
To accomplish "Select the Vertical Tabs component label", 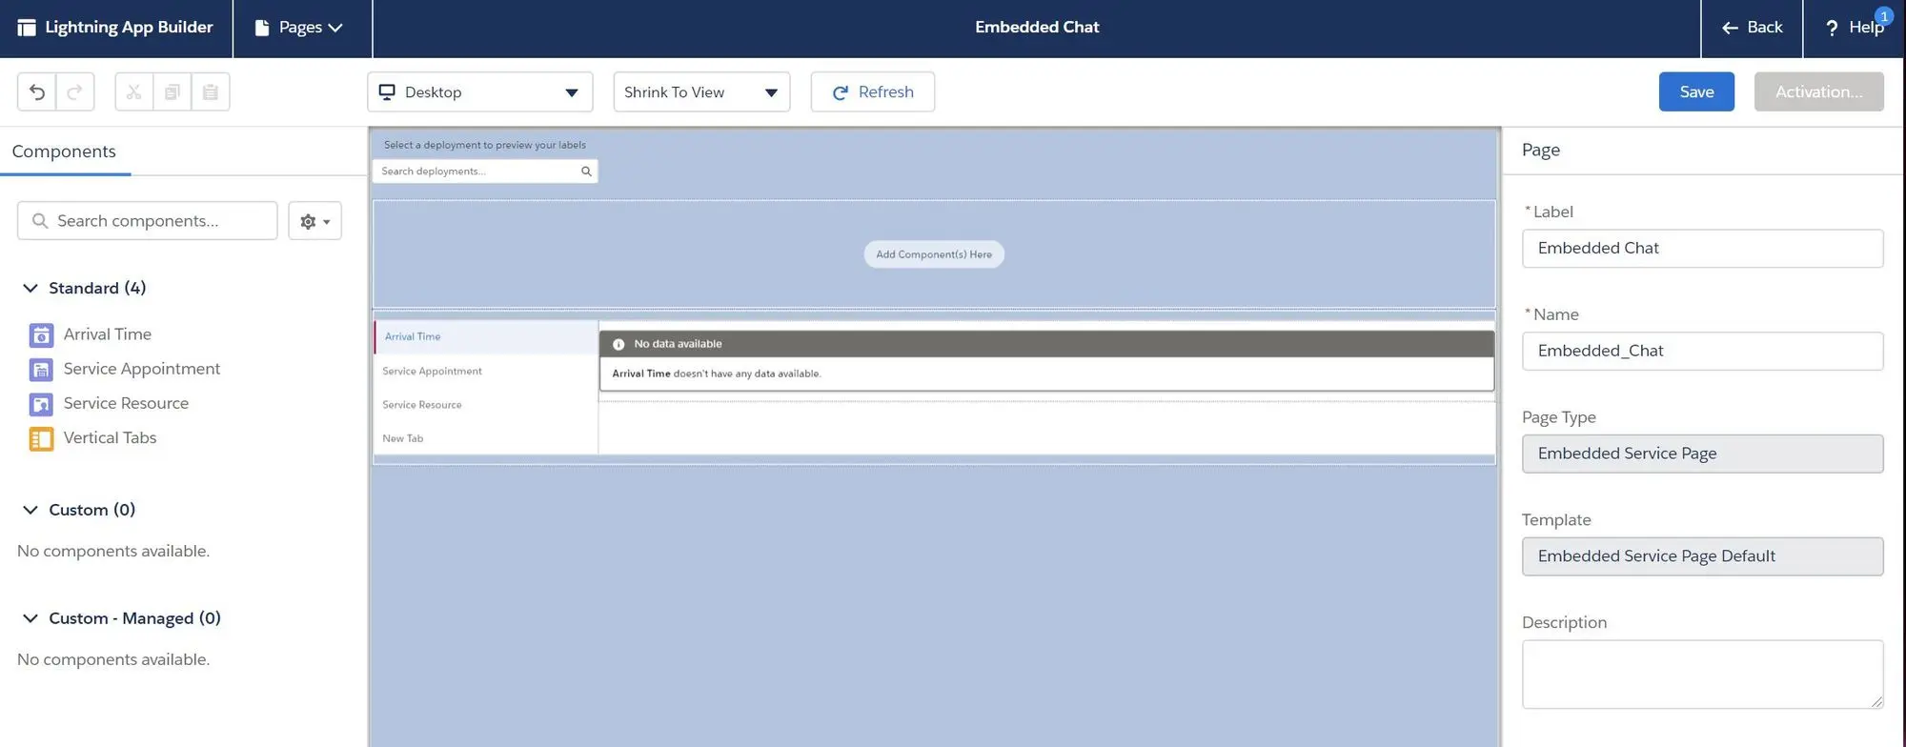I will (110, 437).
